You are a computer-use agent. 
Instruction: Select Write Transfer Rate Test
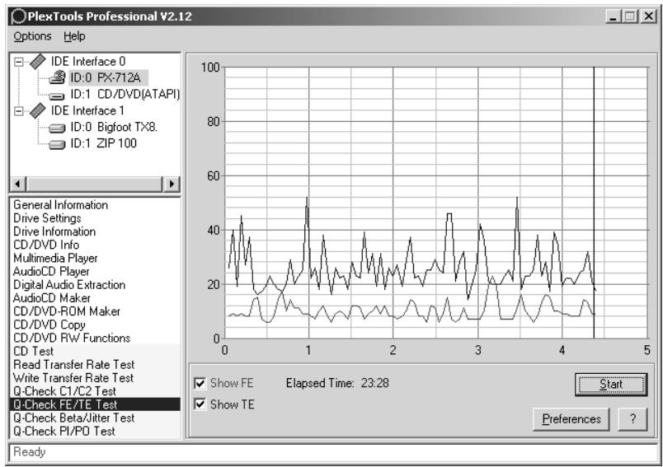click(x=73, y=378)
